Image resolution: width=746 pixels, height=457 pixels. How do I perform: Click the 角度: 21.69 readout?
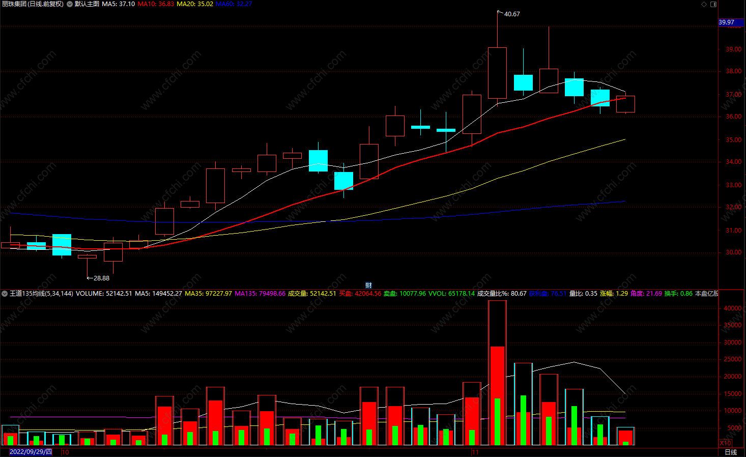click(646, 294)
